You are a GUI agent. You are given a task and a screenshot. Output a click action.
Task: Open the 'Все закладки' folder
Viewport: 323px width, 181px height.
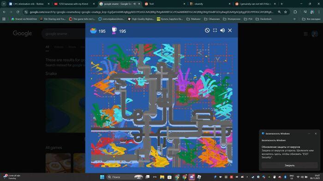click(311, 19)
